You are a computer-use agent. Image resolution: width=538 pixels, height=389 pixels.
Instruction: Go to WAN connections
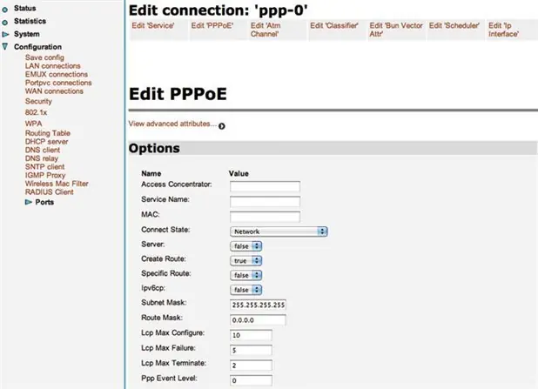pyautogui.click(x=54, y=91)
